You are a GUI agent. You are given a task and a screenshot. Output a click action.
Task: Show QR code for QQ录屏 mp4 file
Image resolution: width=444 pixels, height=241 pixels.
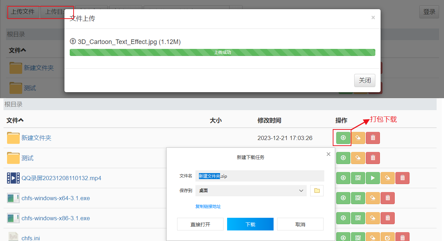pos(358,178)
